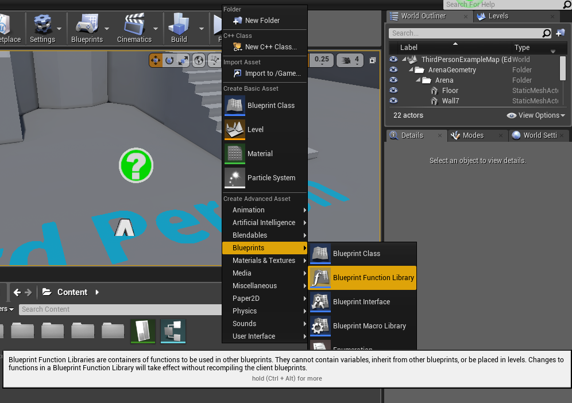
Task: Choose Blueprint Class icon under Create Basic Asset
Action: (234, 106)
